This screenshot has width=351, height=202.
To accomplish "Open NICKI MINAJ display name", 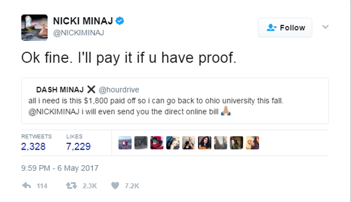I will coord(83,21).
